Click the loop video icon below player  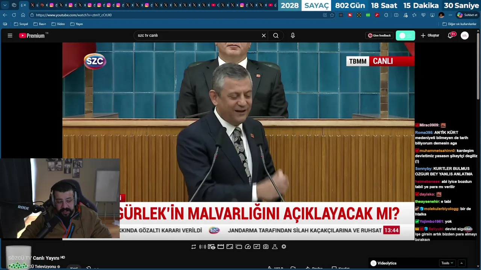(194, 247)
